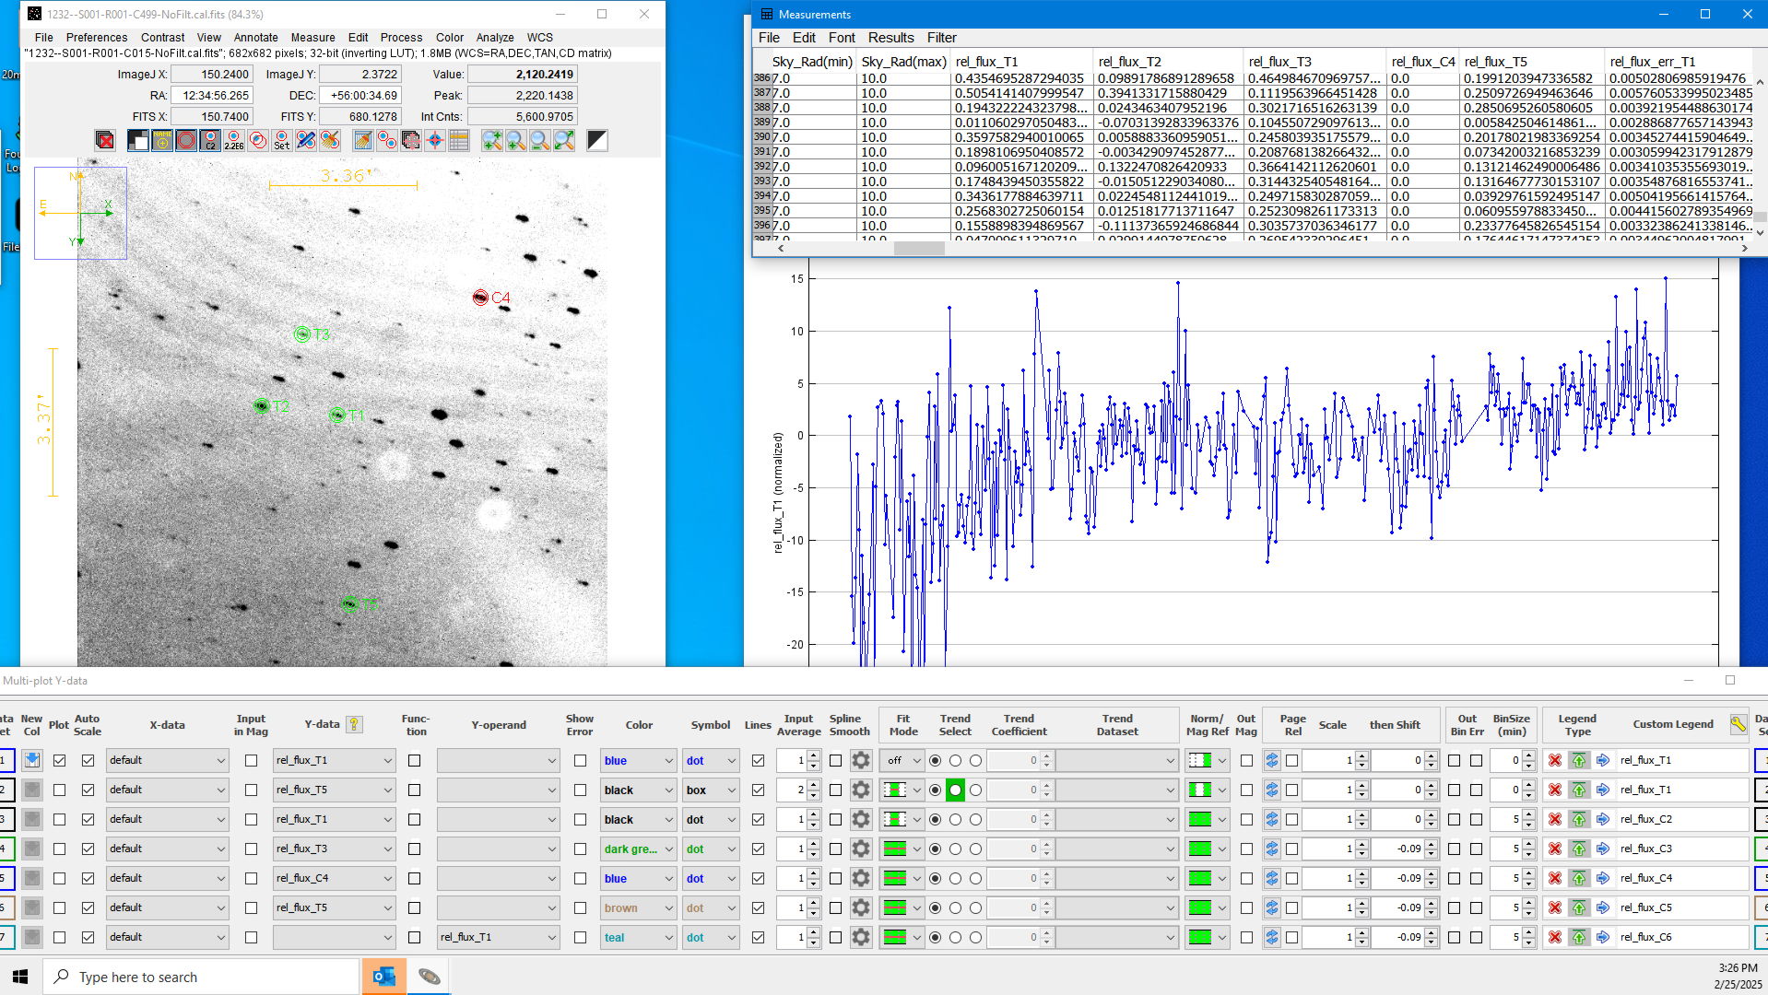The width and height of the screenshot is (1768, 995).
Task: Click the Type here to search box
Action: click(x=201, y=977)
